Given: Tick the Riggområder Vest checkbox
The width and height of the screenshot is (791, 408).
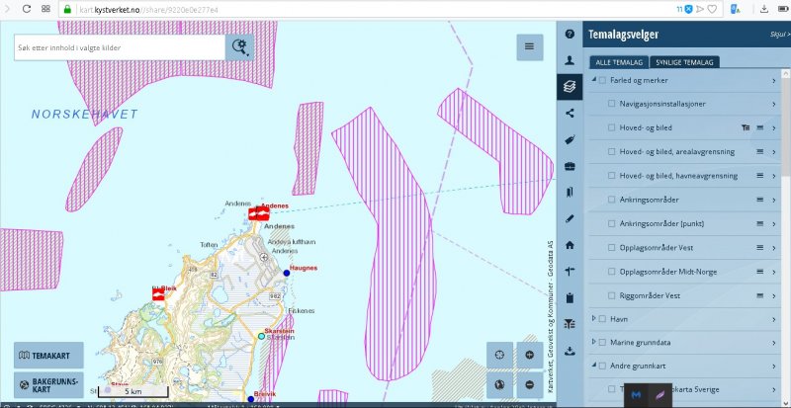Looking at the screenshot, I should tap(611, 295).
